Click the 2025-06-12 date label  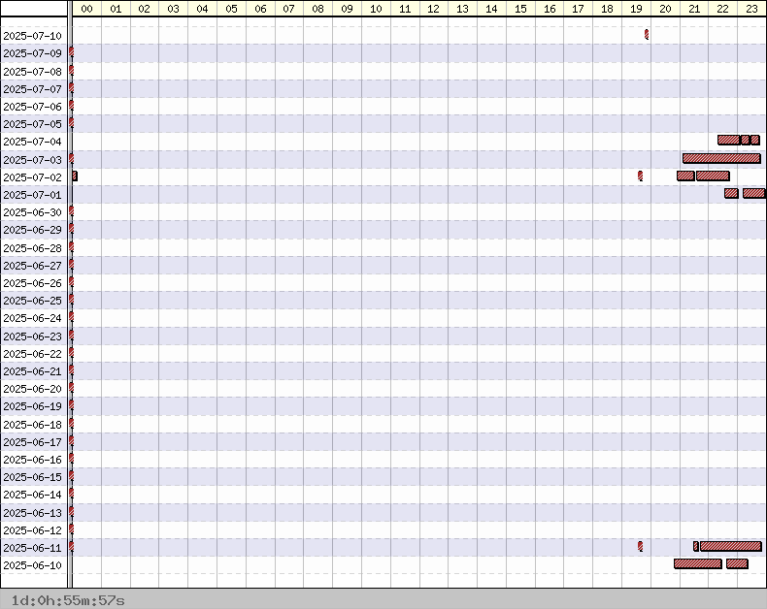pyautogui.click(x=32, y=530)
